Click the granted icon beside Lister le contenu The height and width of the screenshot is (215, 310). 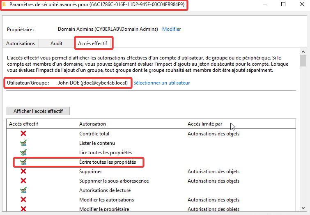point(23,143)
